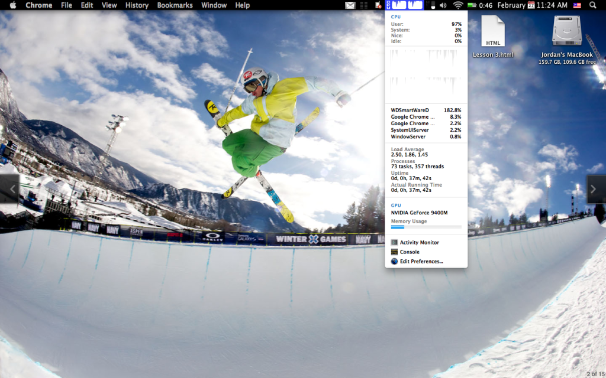The width and height of the screenshot is (606, 378).
Task: Go to next image with right arrow
Action: click(x=596, y=188)
